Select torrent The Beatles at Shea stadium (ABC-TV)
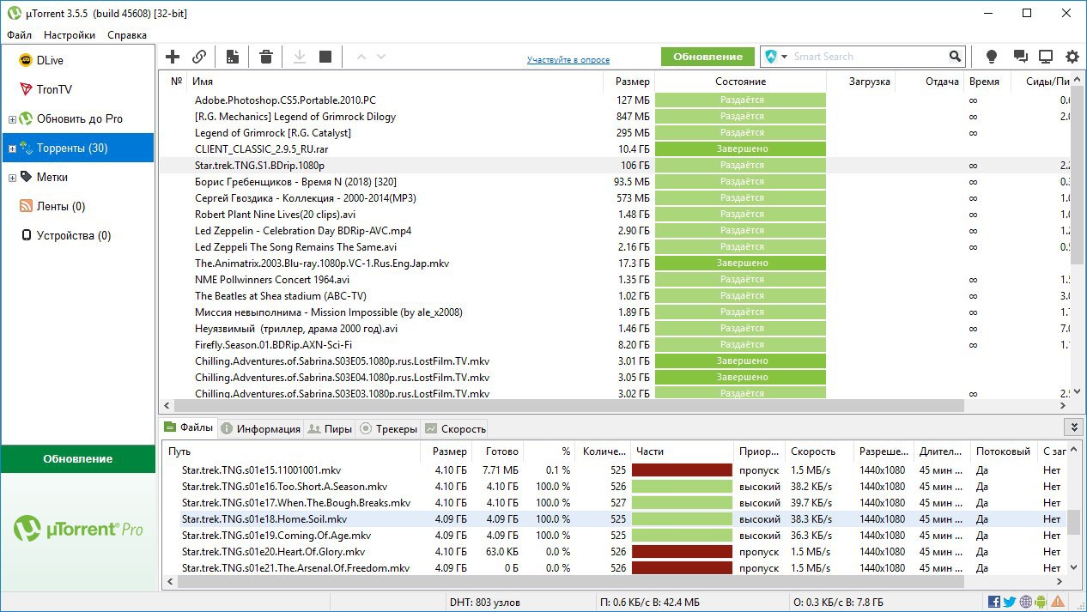The height and width of the screenshot is (612, 1087). (281, 295)
